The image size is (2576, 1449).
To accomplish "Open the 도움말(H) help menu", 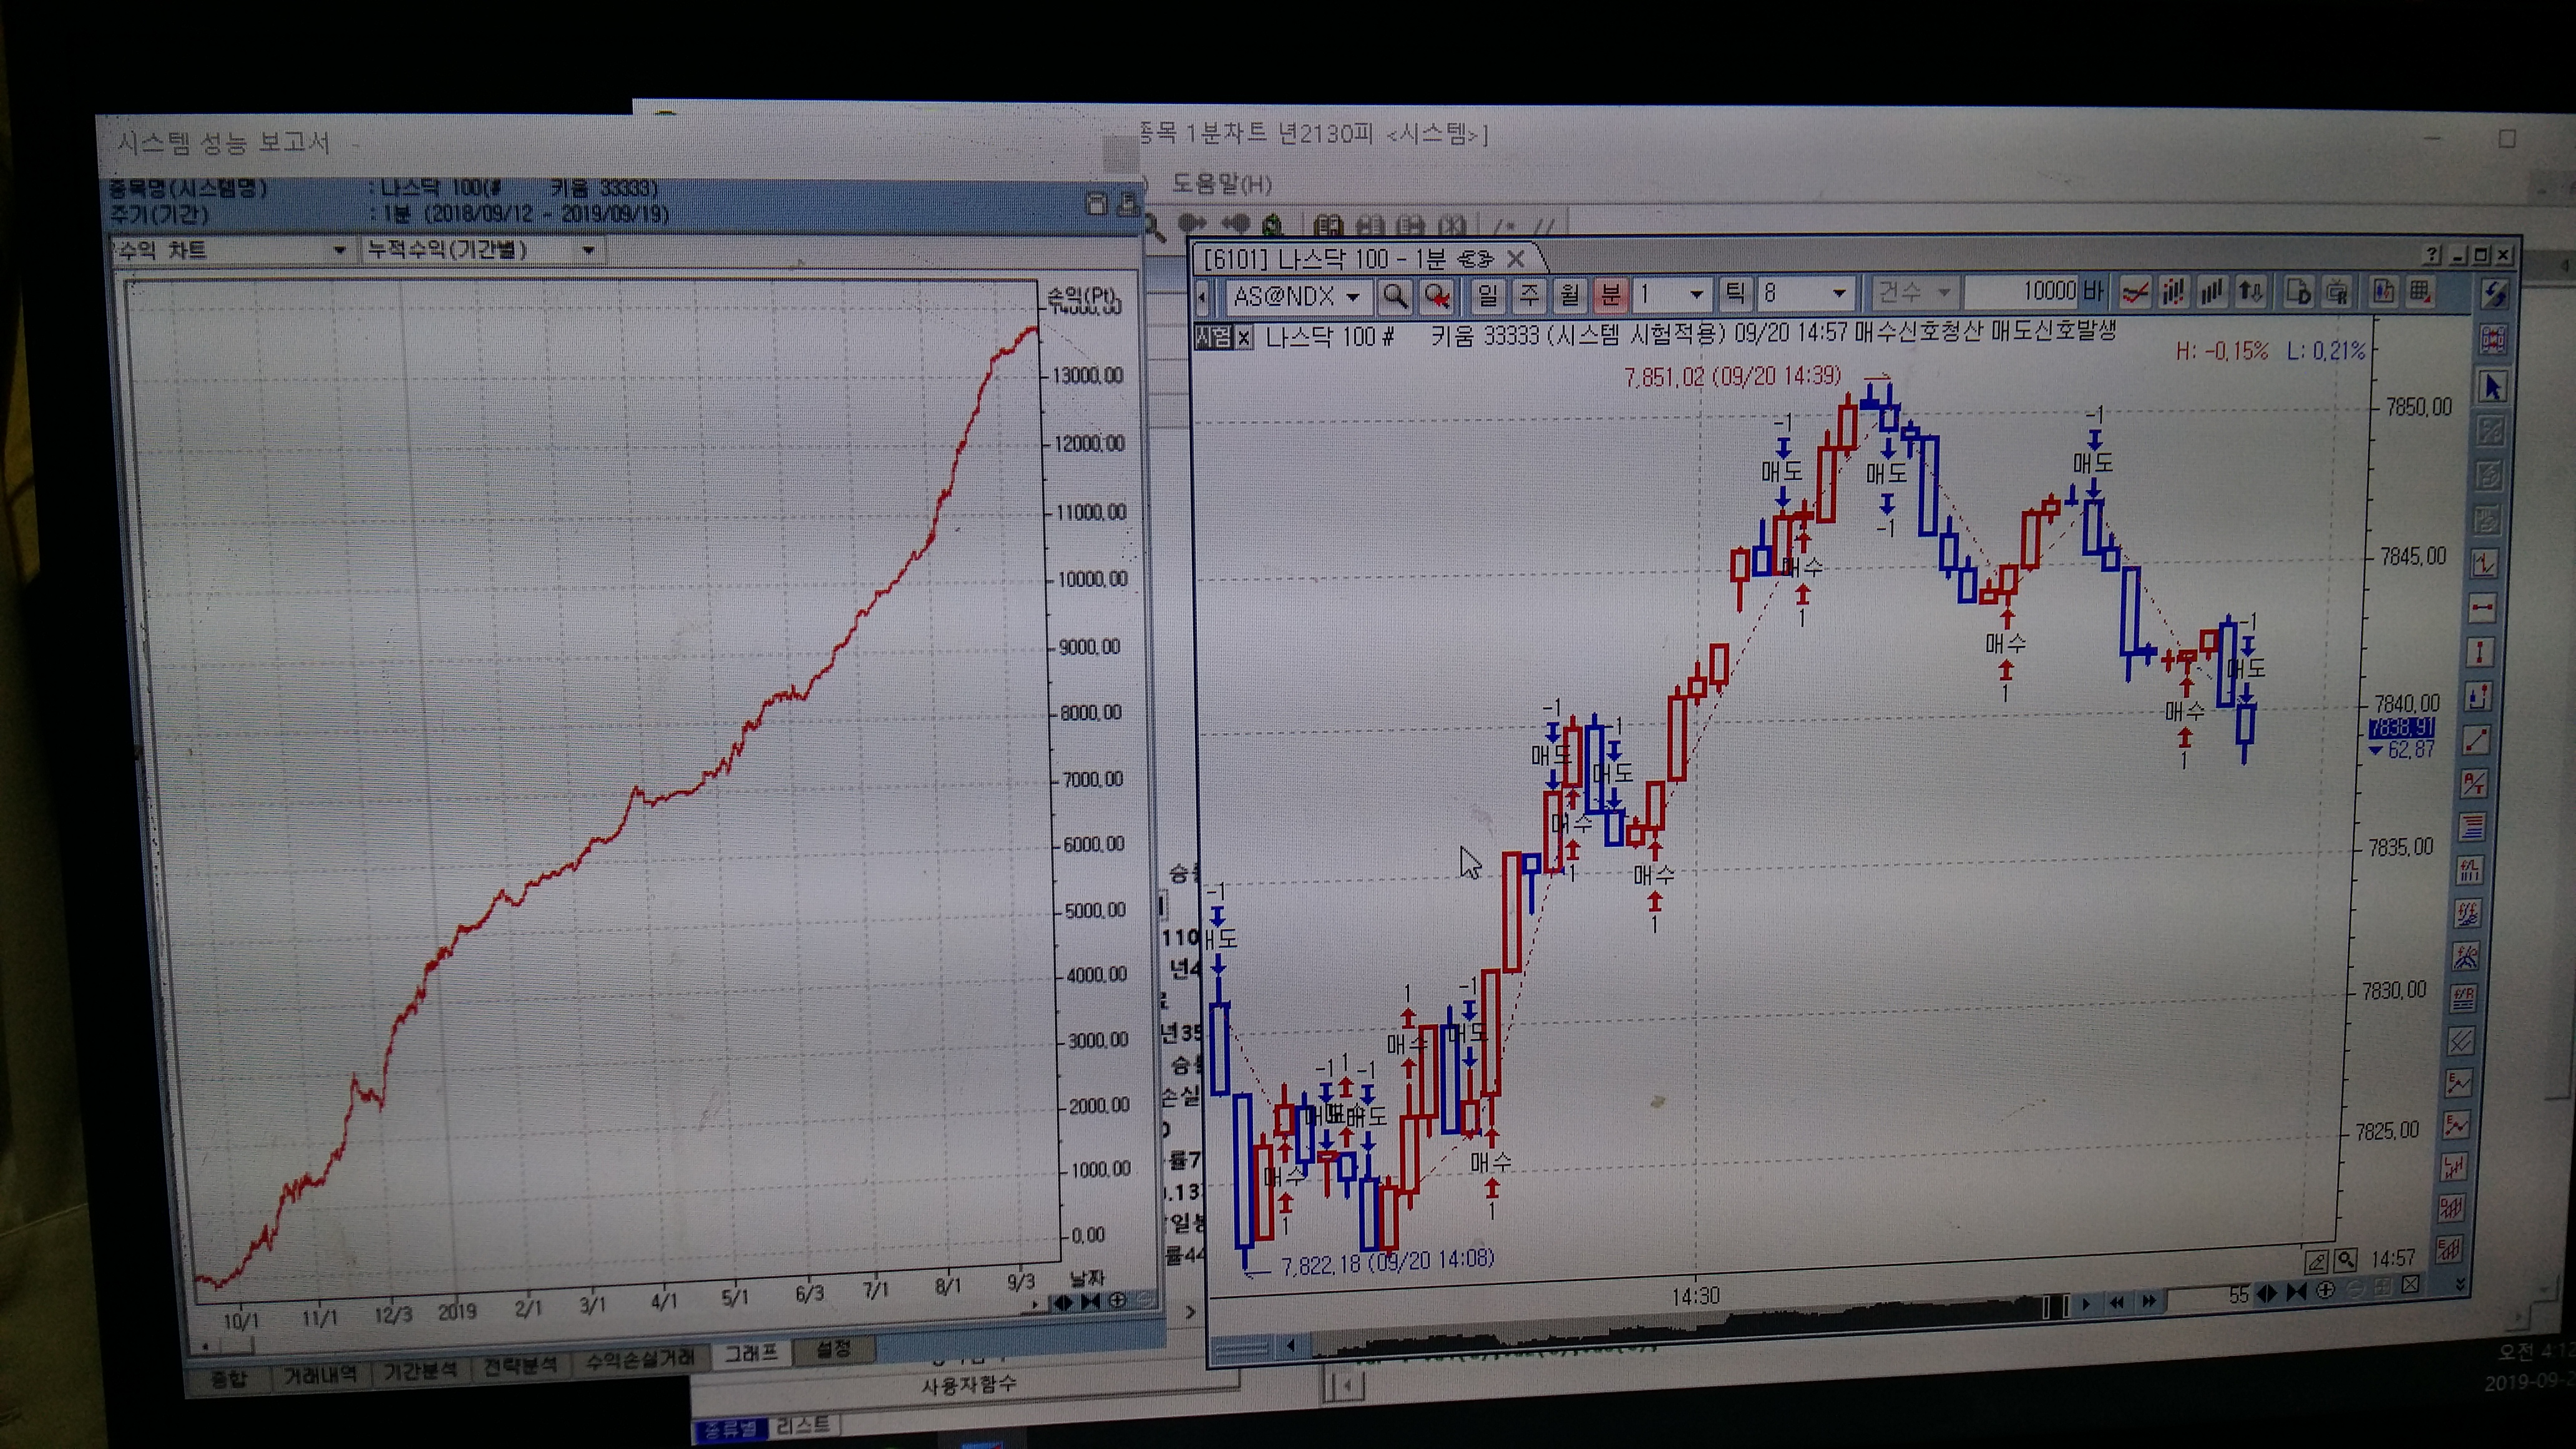I will tap(1221, 184).
